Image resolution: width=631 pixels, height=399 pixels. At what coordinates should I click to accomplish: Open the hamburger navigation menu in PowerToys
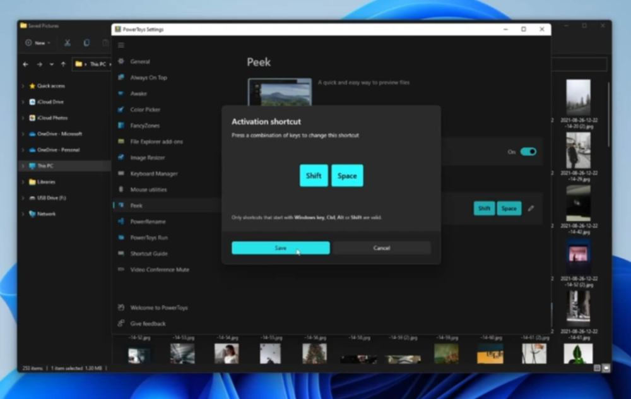(121, 45)
